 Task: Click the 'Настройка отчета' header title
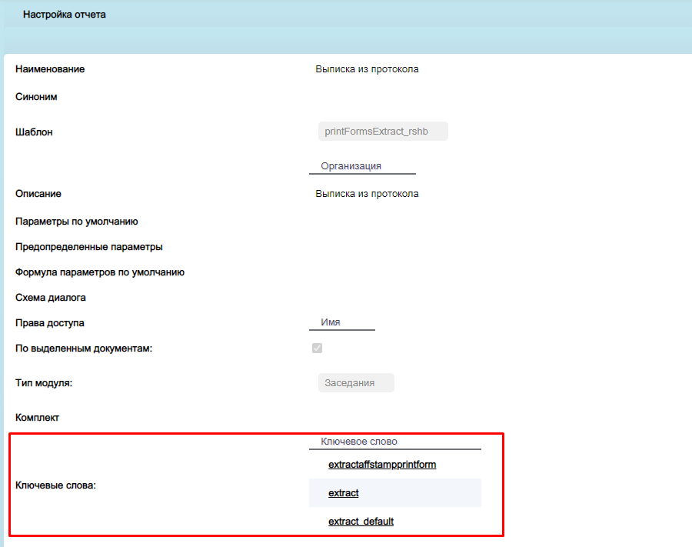pos(65,15)
